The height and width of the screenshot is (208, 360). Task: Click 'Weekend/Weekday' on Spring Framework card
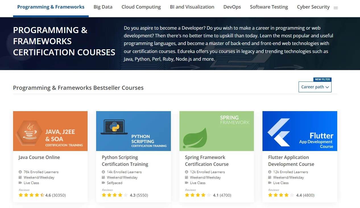206,178
